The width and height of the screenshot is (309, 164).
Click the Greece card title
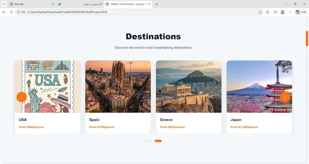pos(166,120)
